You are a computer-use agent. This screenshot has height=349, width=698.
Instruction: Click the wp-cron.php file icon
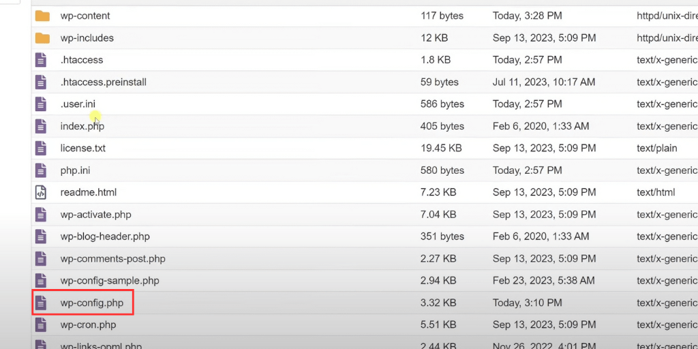pyautogui.click(x=41, y=325)
